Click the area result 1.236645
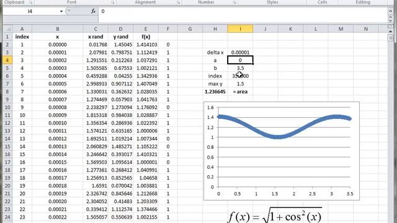Screen dimensions: 397x223 click(215, 92)
